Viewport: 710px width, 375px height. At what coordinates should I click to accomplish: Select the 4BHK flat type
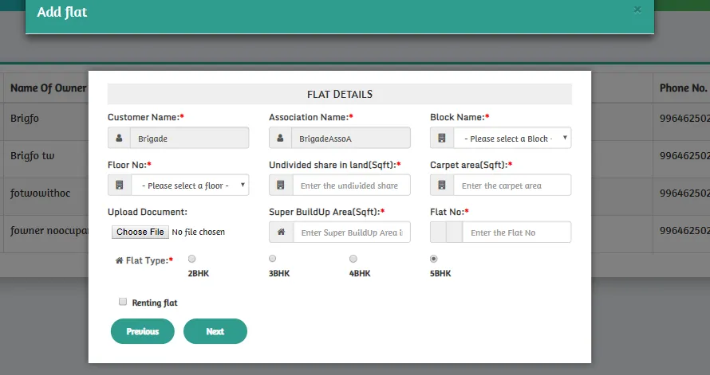click(x=353, y=259)
